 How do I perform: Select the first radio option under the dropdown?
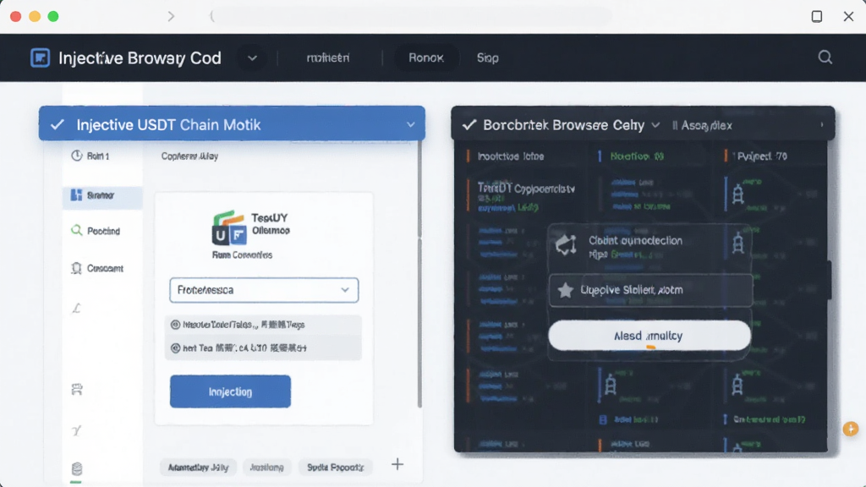[x=175, y=325]
